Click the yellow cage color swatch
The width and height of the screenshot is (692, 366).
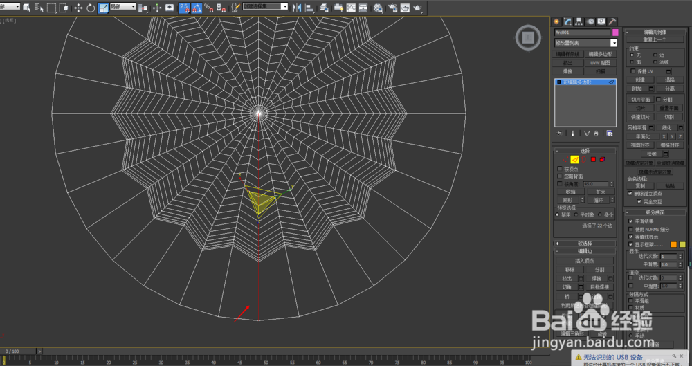click(682, 245)
